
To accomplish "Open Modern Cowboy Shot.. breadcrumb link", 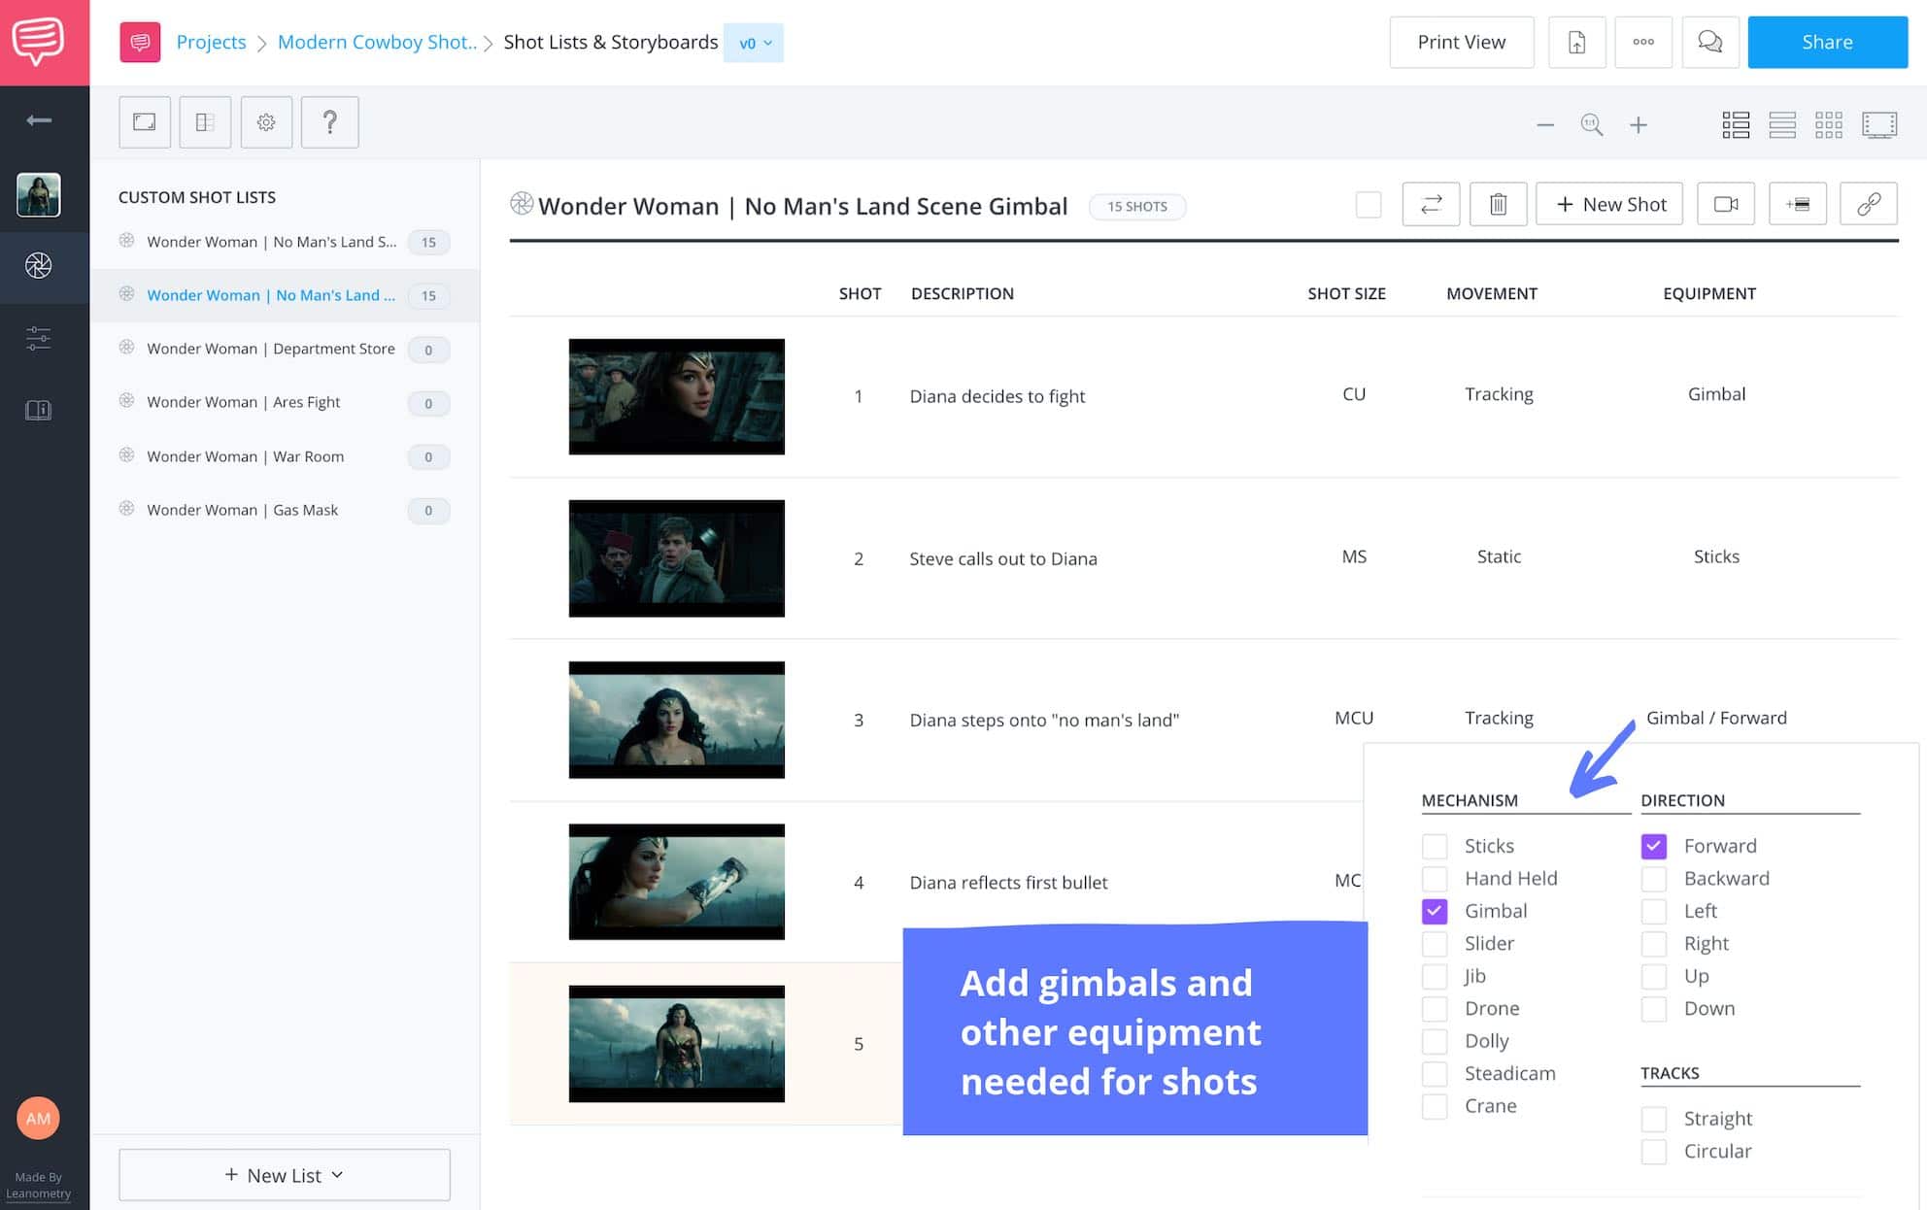I will pos(377,42).
